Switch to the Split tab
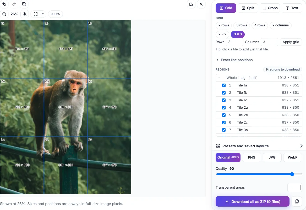Image resolution: width=306 pixels, height=210 pixels. (248, 8)
